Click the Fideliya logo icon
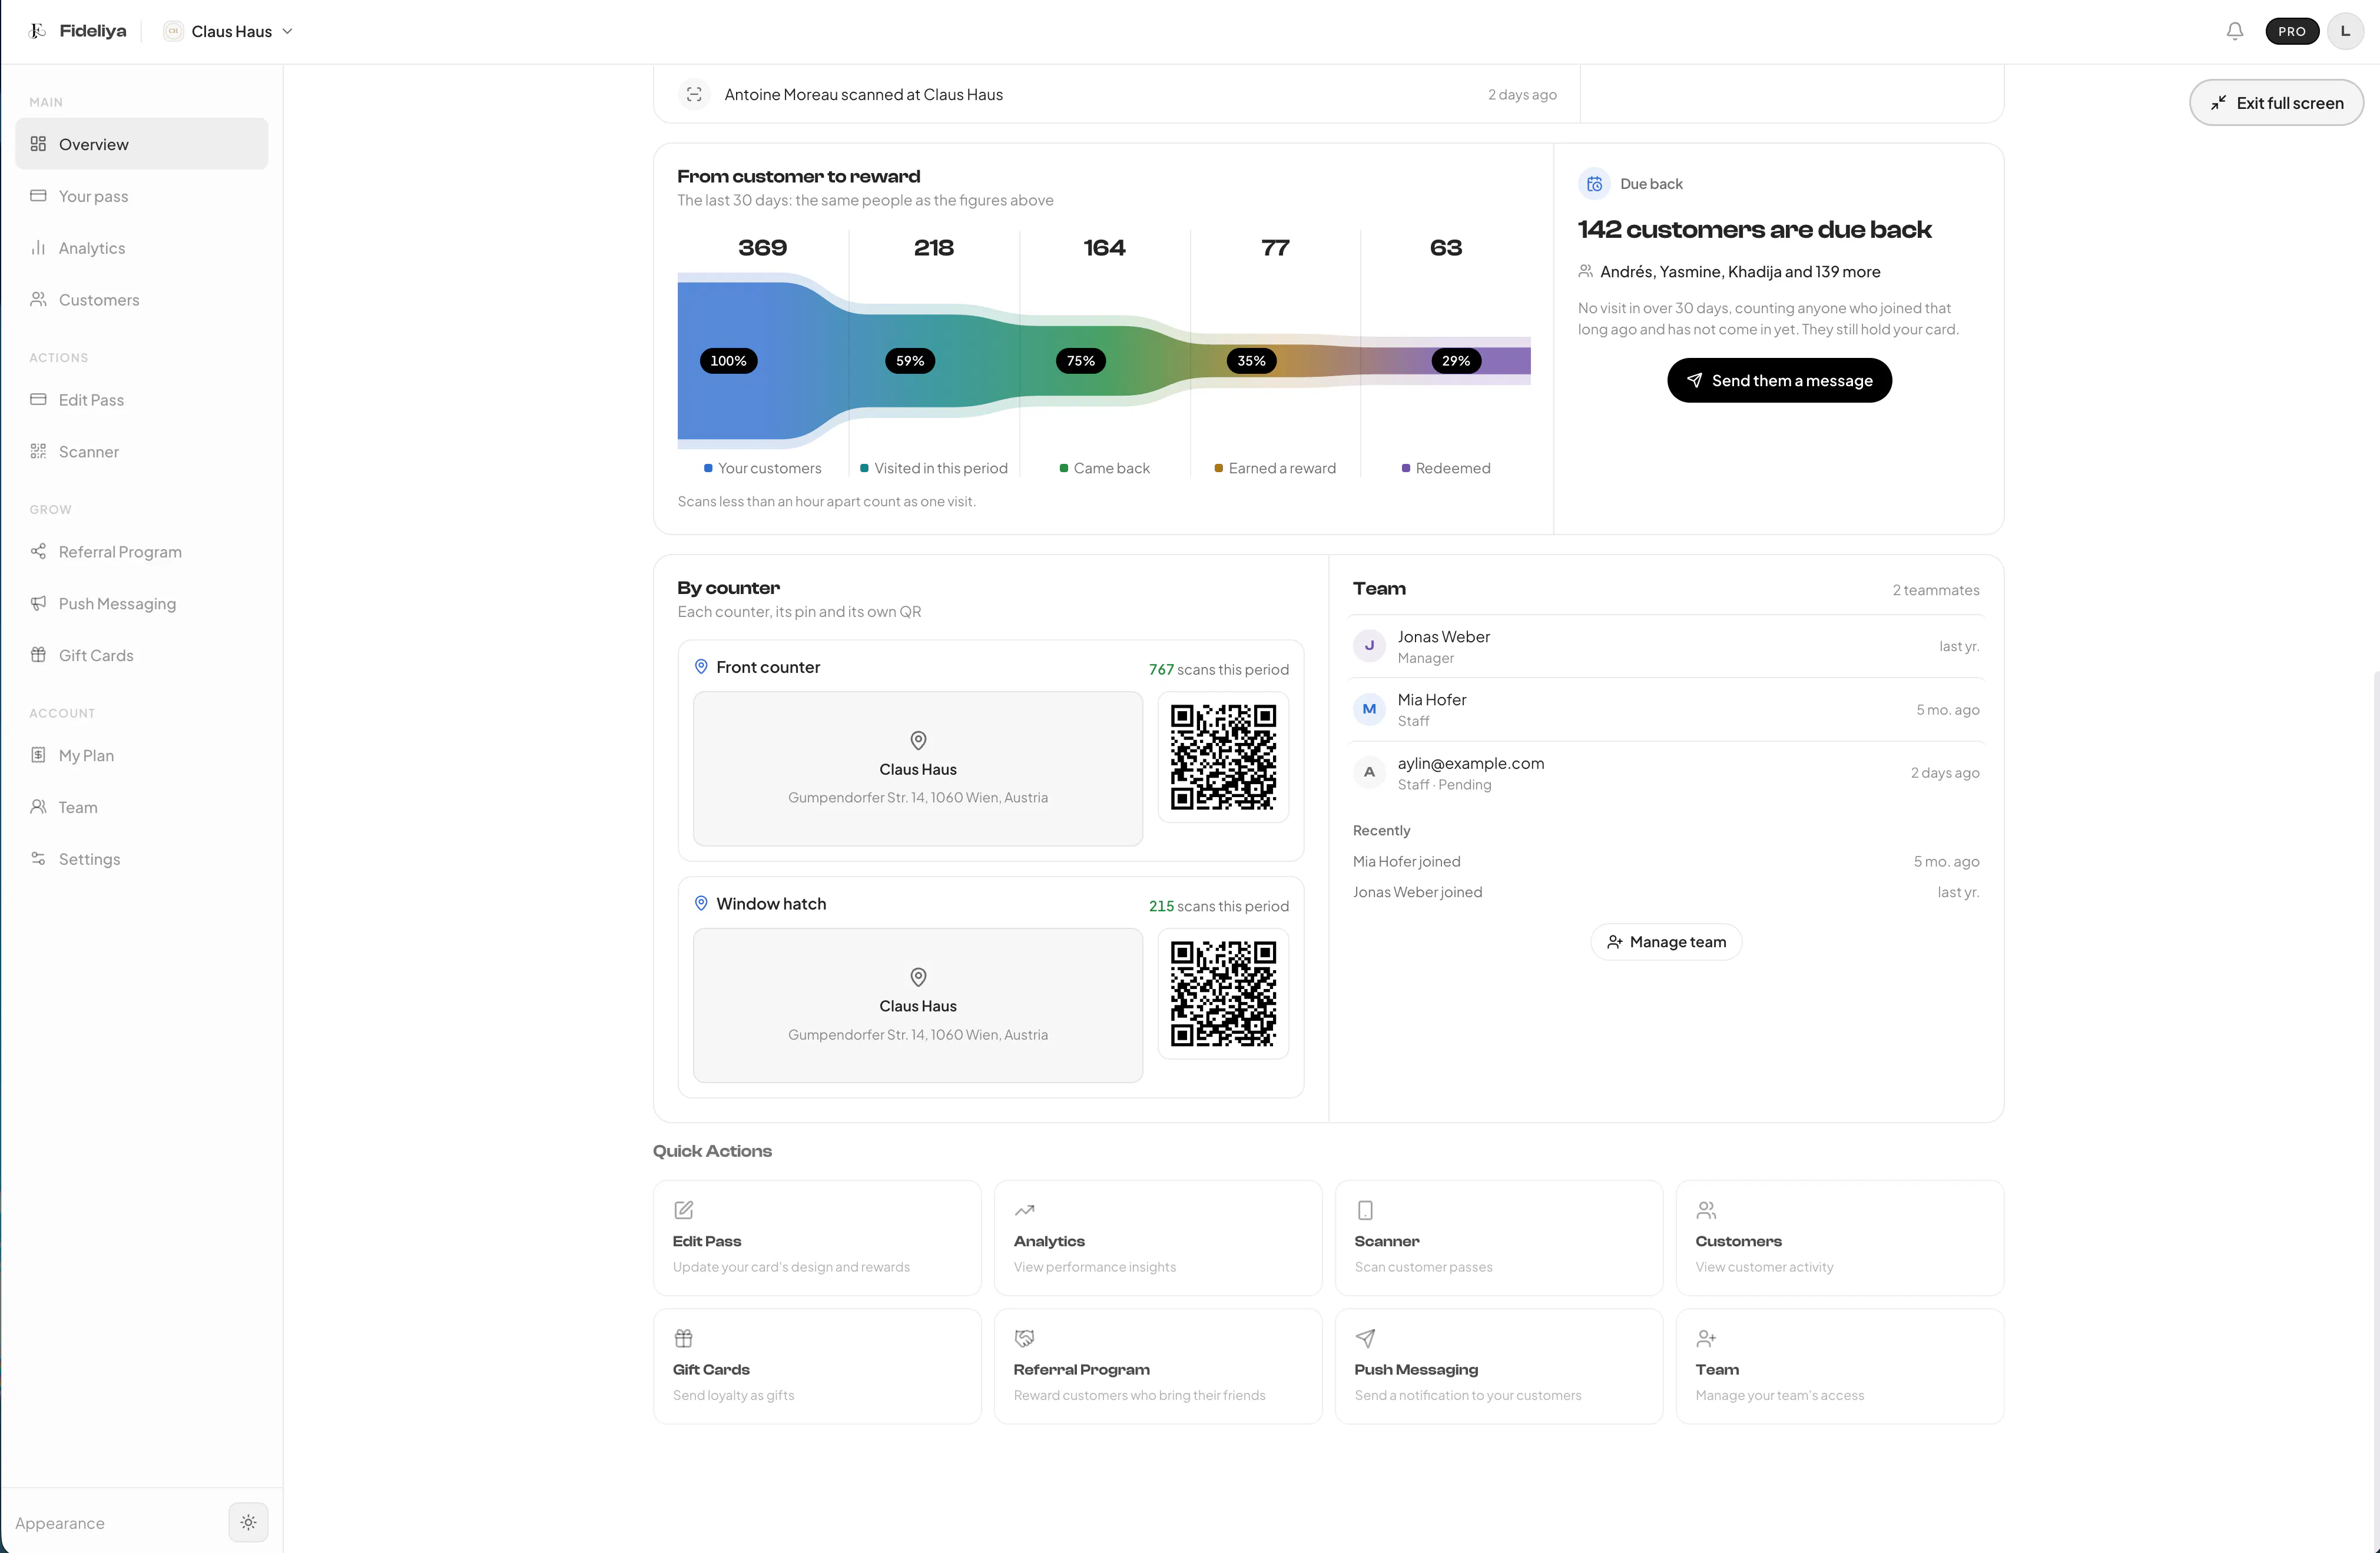 pos(38,31)
